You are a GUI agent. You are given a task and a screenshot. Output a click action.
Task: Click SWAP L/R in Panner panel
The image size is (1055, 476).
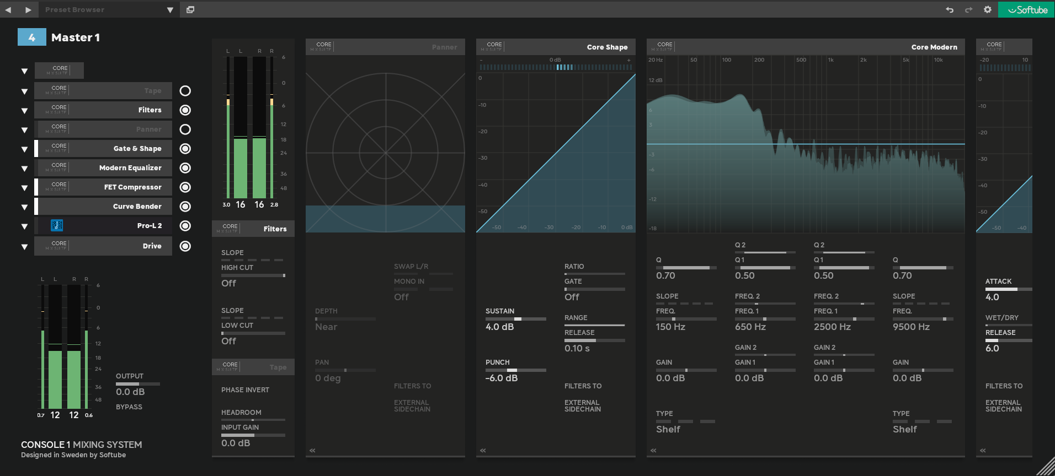point(411,267)
